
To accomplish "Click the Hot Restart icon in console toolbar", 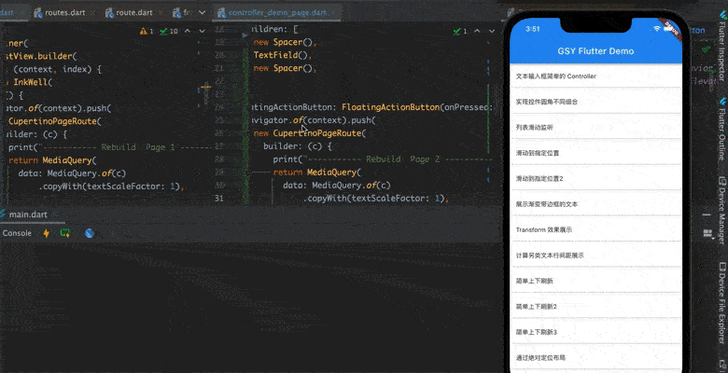I will pyautogui.click(x=65, y=233).
